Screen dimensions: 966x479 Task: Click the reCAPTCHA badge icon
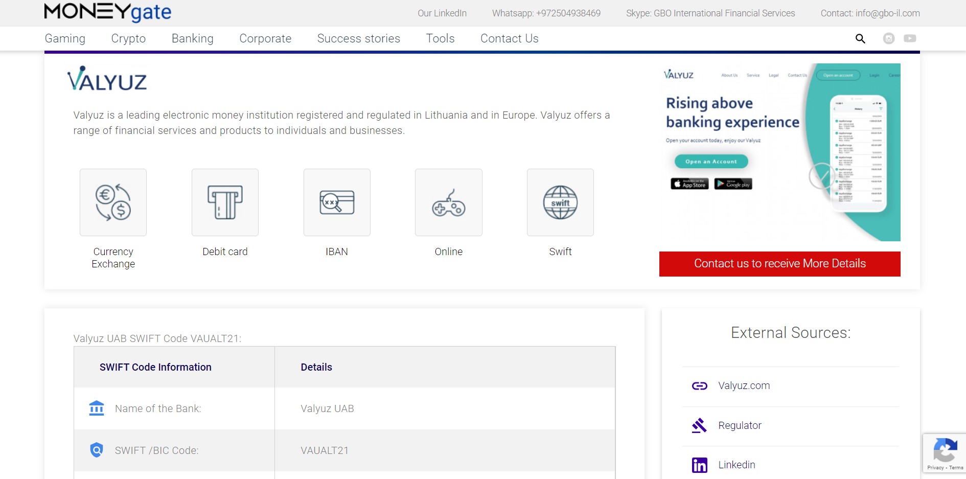click(945, 450)
